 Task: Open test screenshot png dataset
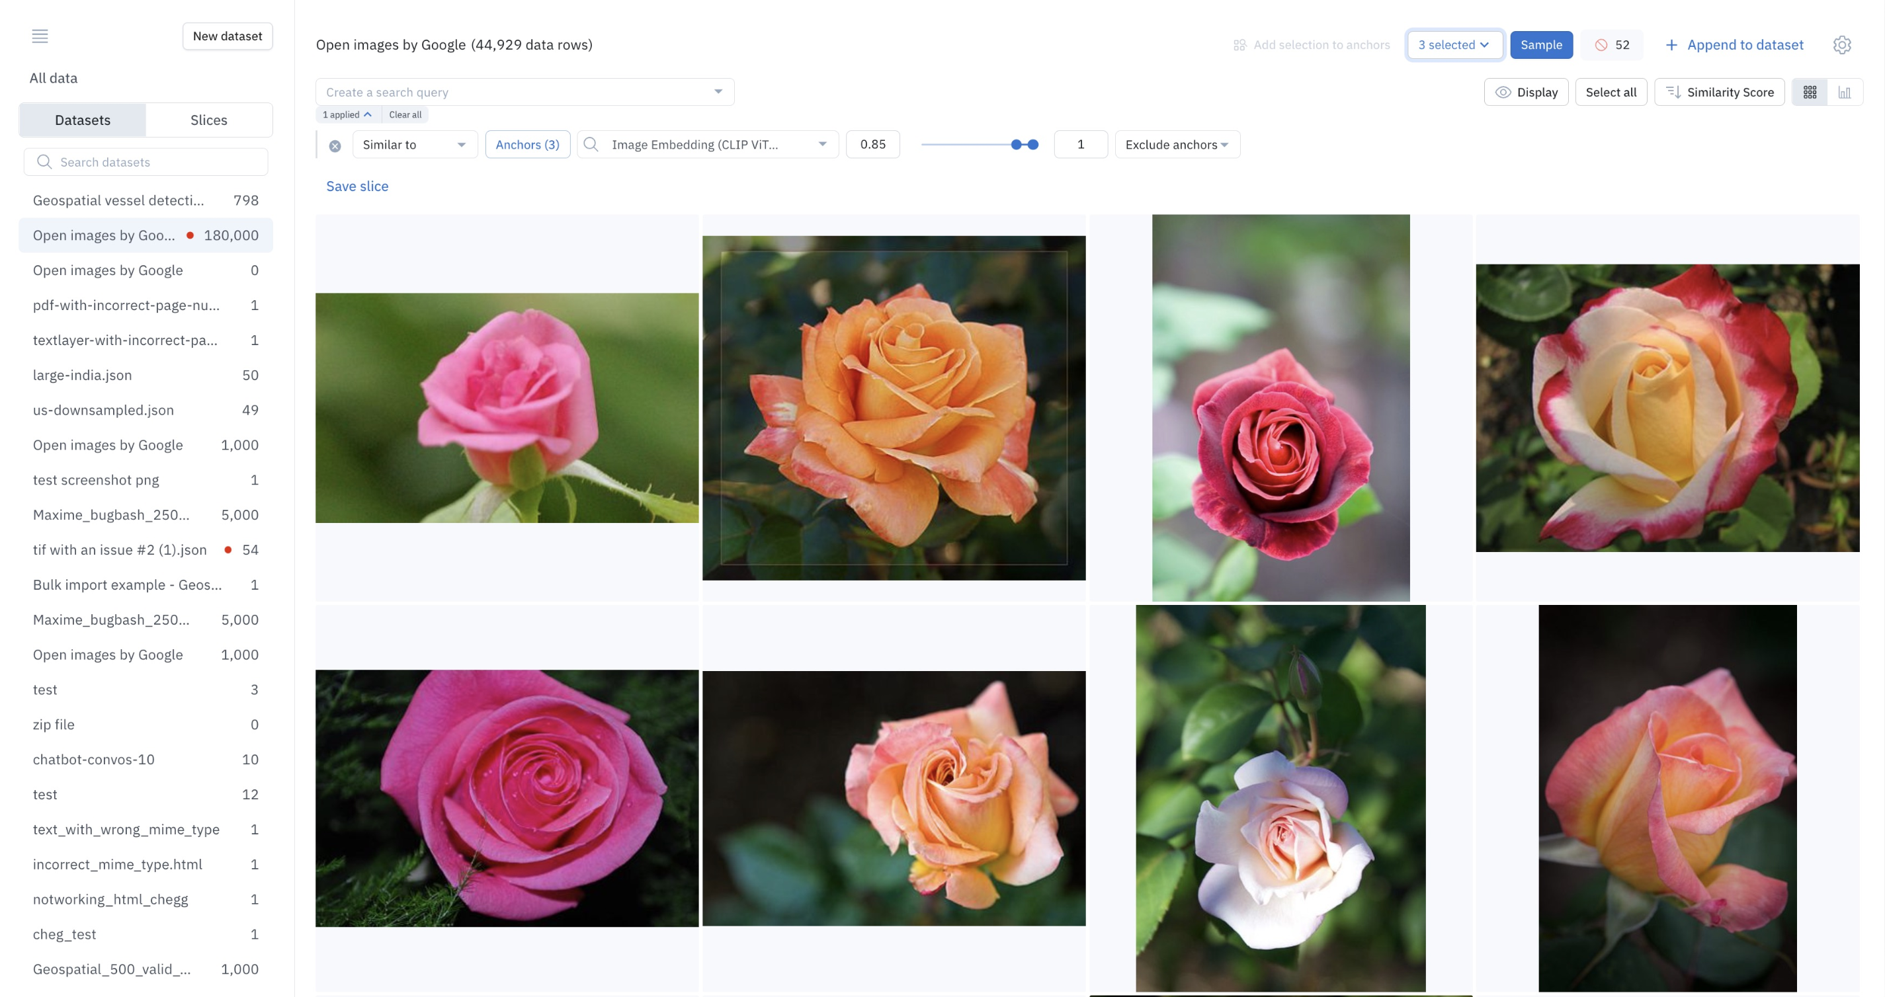coord(146,480)
